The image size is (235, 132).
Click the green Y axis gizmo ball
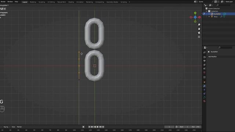(195, 13)
